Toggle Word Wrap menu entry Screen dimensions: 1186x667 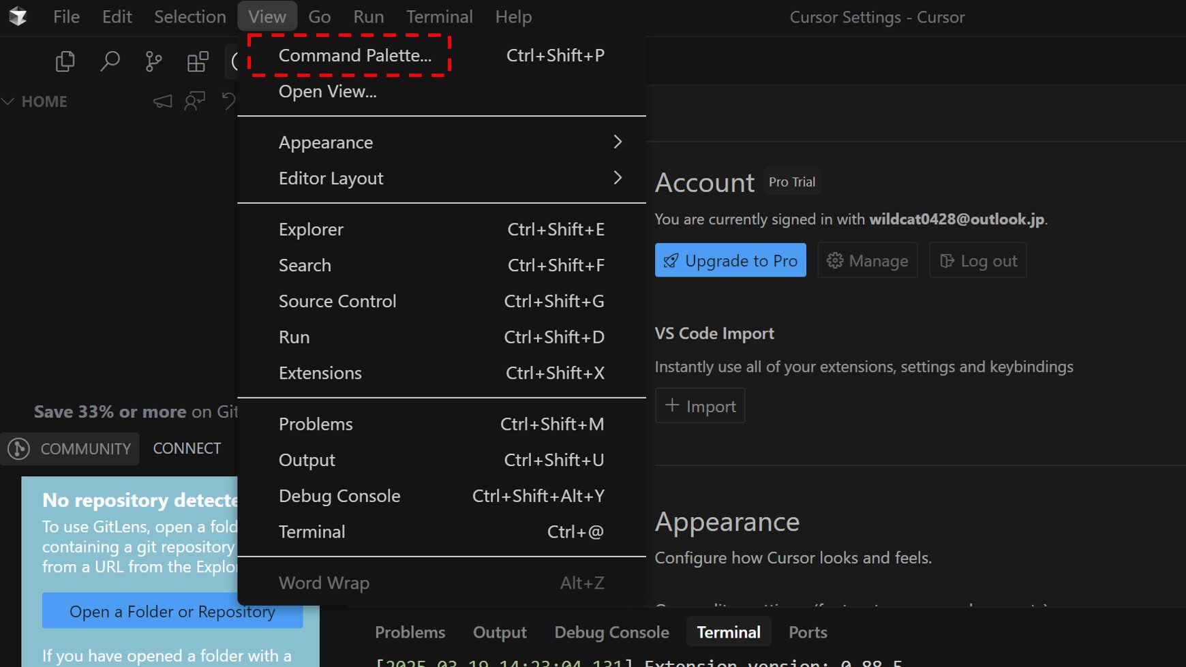(442, 583)
